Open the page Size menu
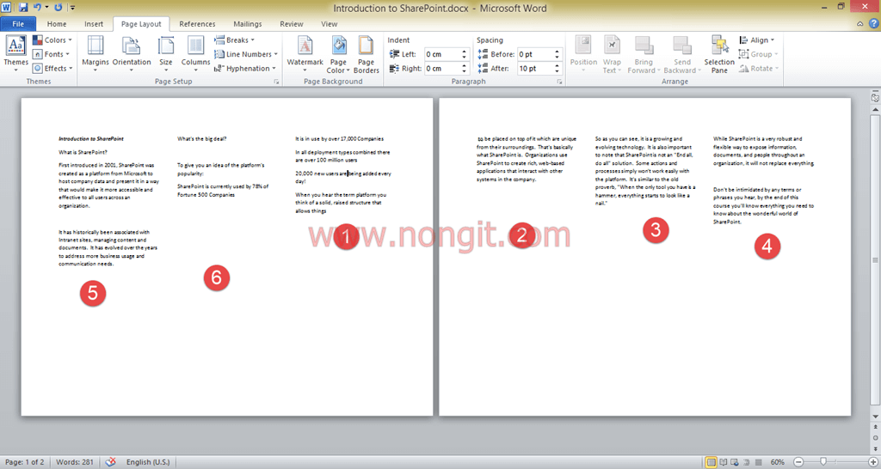This screenshot has height=469, width=881. [x=166, y=52]
